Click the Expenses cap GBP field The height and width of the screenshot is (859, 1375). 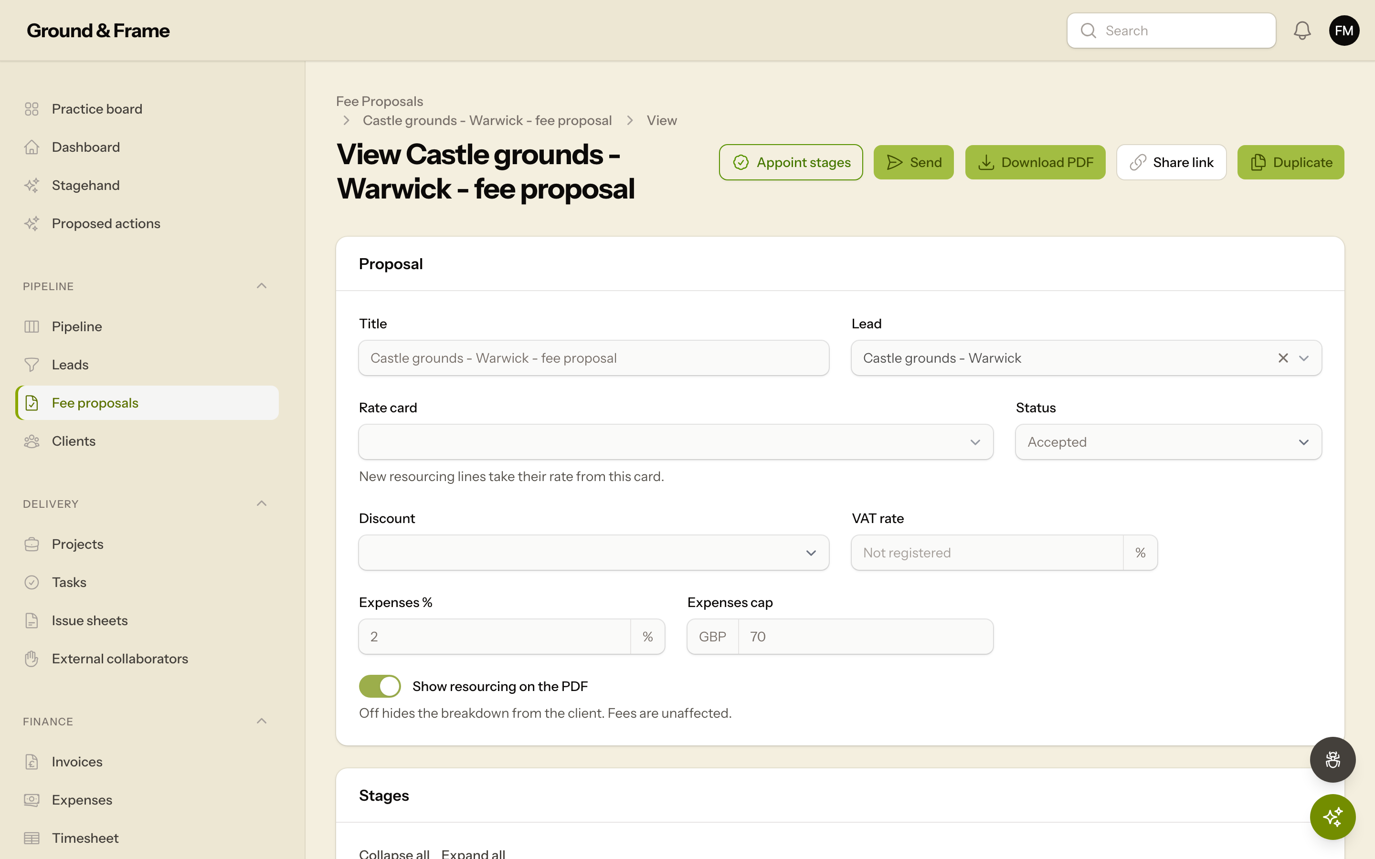point(840,637)
